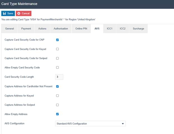Image resolution: width=174 pixels, height=134 pixels.
Task: Select the AVS tab
Action: coord(97,29)
